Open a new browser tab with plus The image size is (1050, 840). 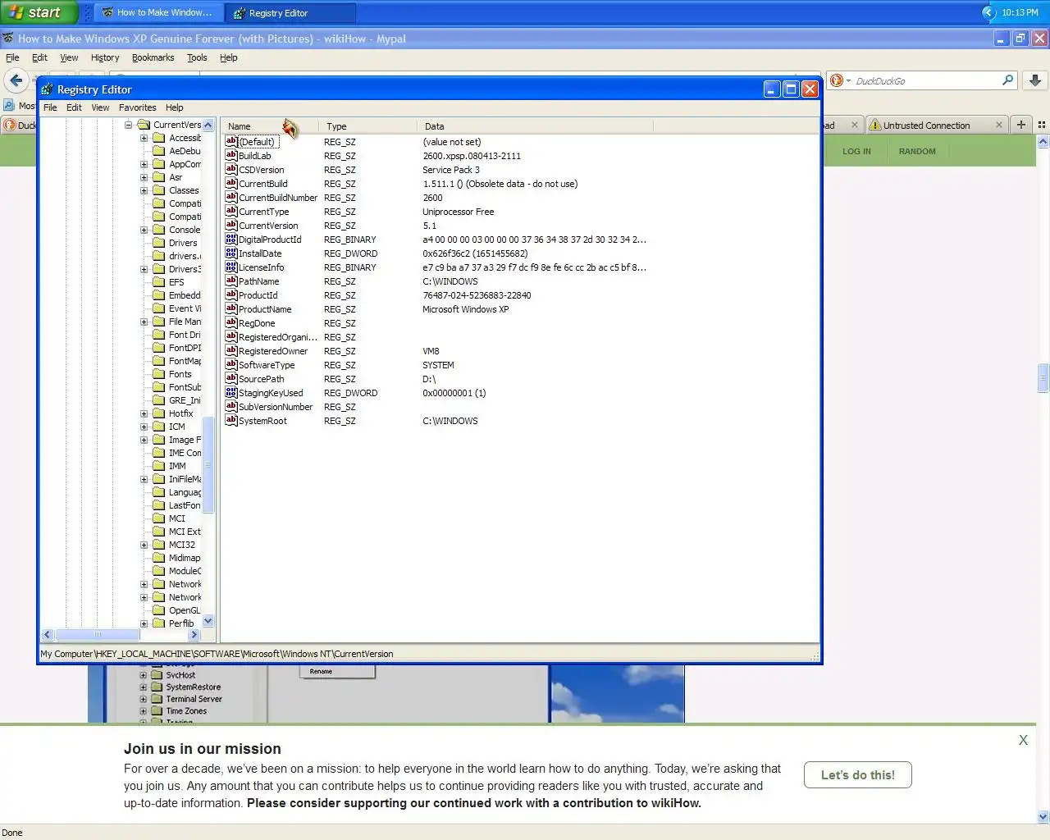pyautogui.click(x=1021, y=125)
